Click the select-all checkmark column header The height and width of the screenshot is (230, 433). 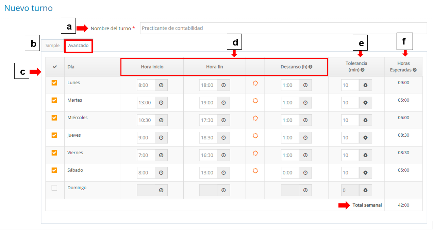click(55, 67)
